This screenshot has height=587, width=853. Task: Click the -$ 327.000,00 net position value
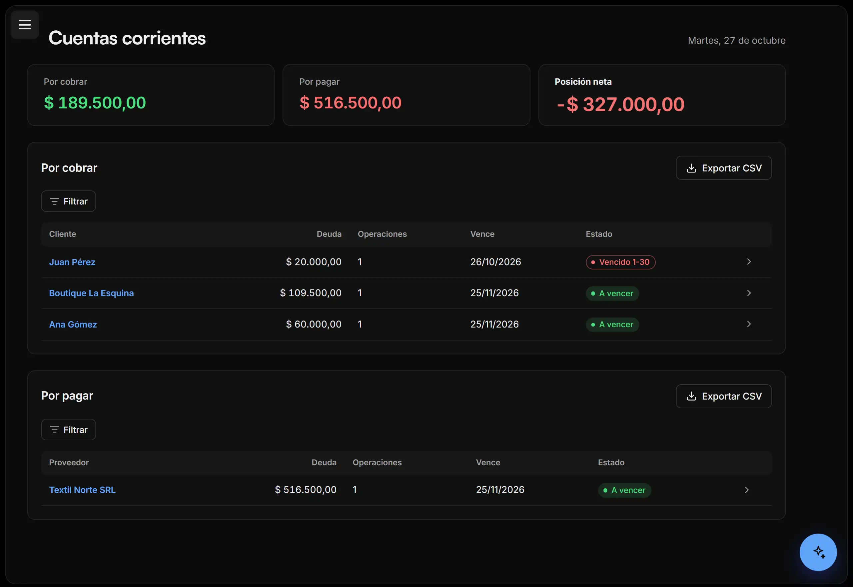620,104
